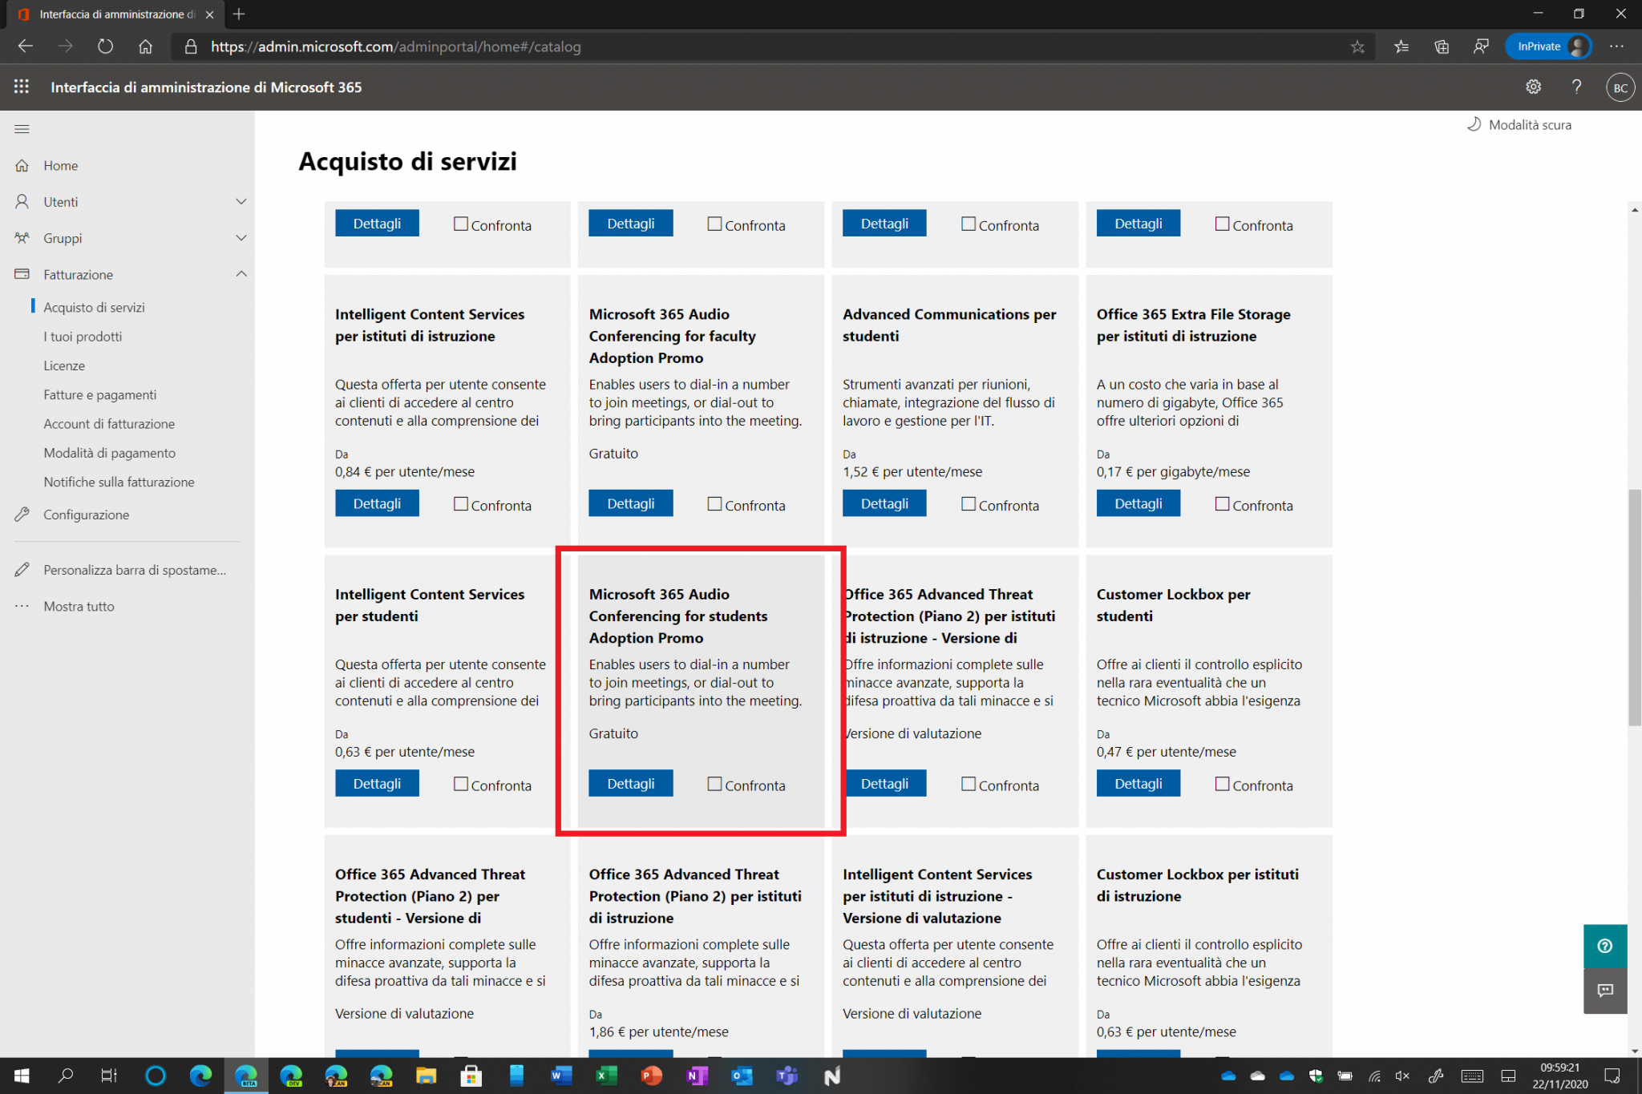Check Confronta for Customer Lockbox per studenti
Viewport: 1642px width, 1094px height.
(1222, 784)
